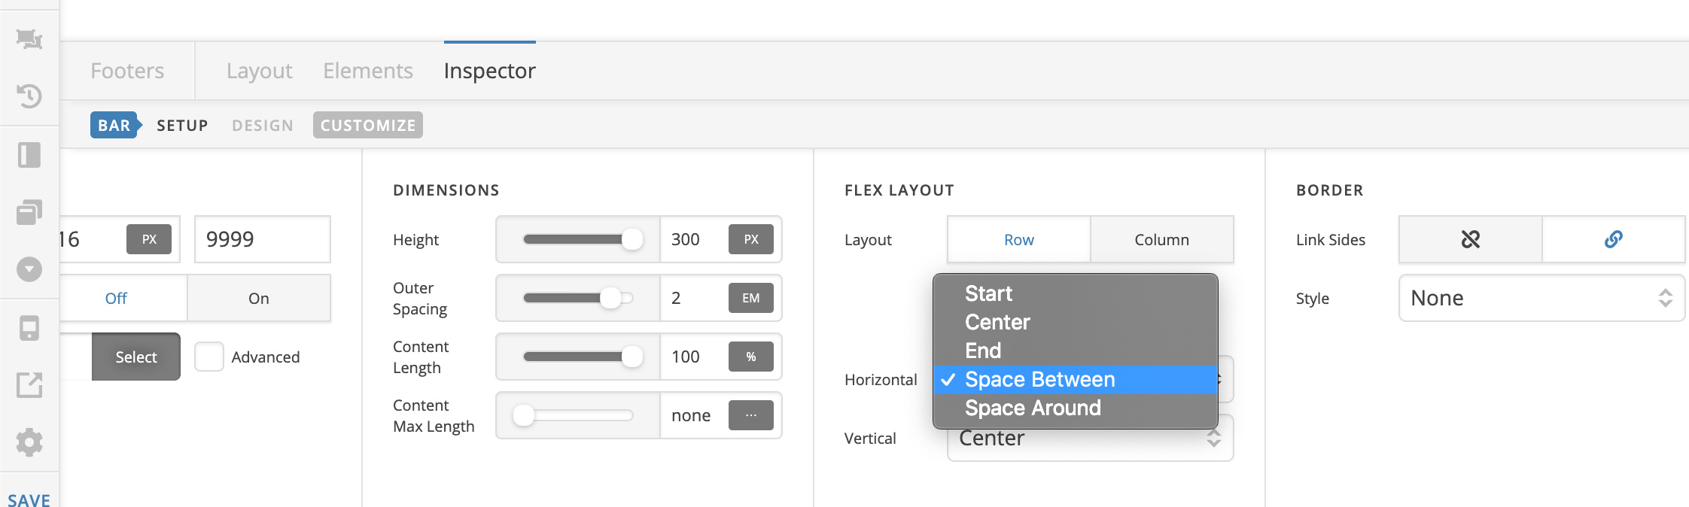Screen dimensions: 1689x507
Task: Enable the Advanced checkbox
Action: click(209, 357)
